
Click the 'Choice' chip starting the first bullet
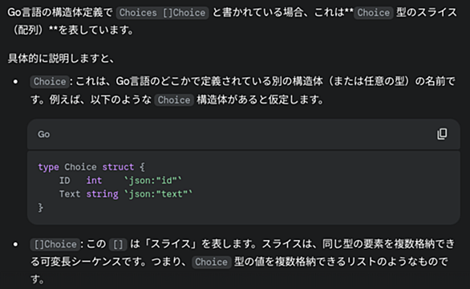coord(50,82)
